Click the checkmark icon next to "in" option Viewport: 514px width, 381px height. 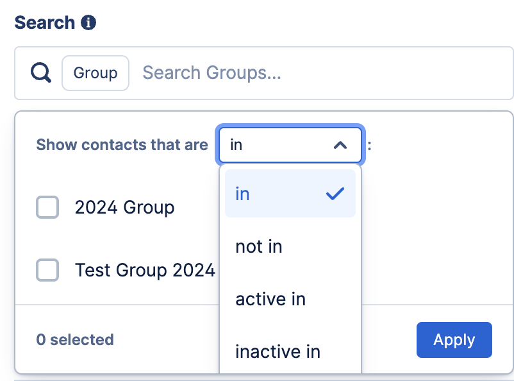(x=335, y=194)
